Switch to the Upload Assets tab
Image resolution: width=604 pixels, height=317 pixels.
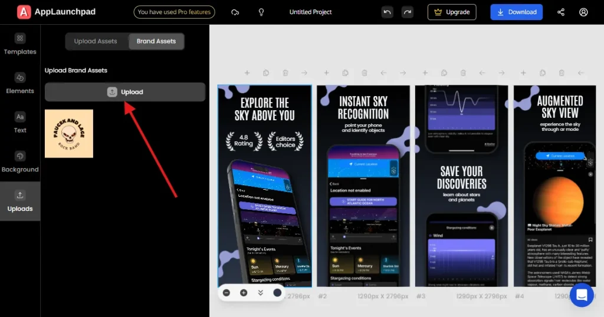[96, 41]
